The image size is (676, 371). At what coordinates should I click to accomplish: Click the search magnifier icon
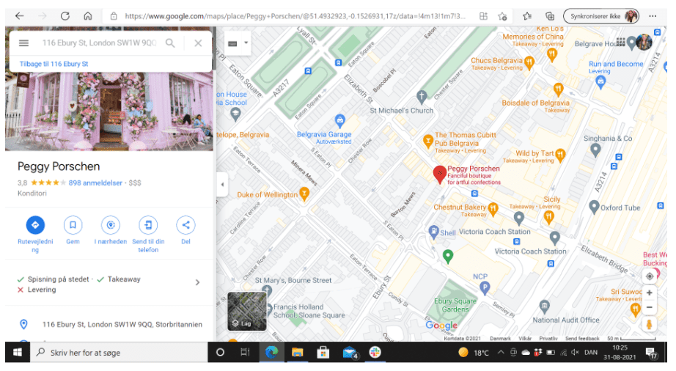point(170,43)
